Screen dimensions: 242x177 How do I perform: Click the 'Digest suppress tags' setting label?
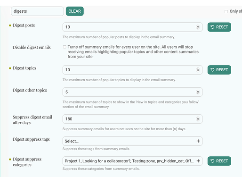[x=31, y=139]
